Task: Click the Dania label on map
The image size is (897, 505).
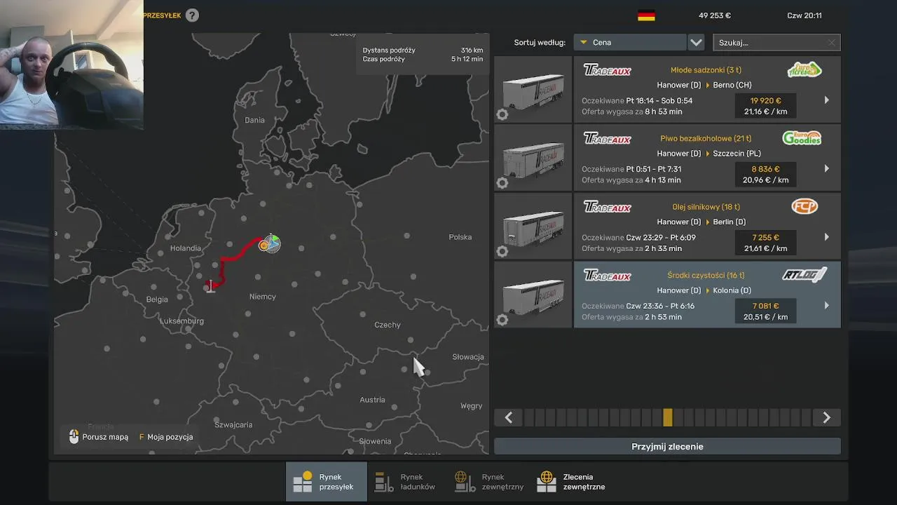Action: click(254, 120)
